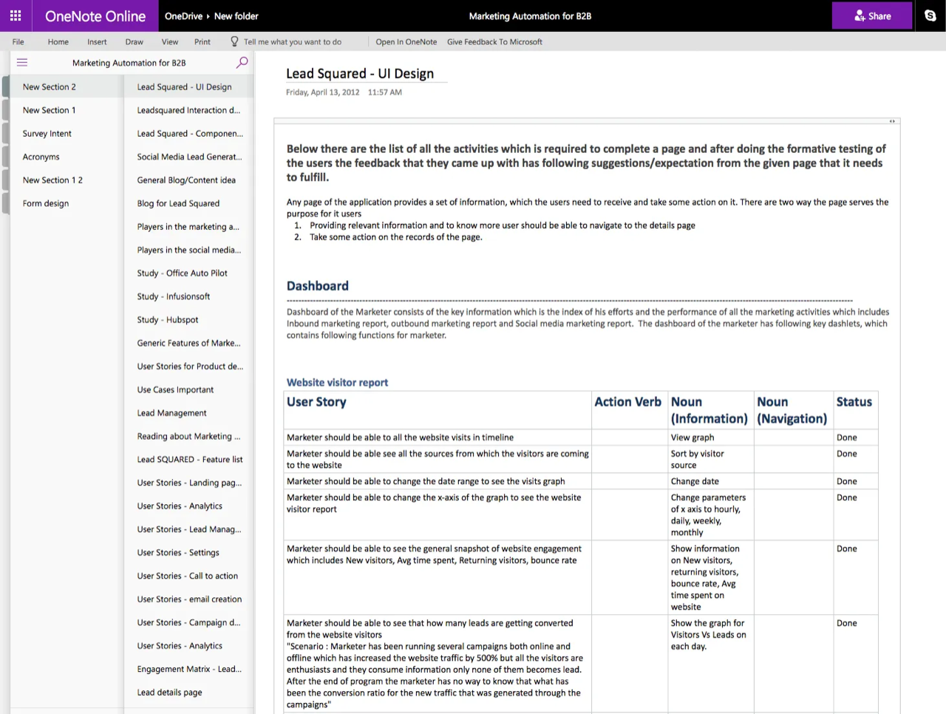Image resolution: width=946 pixels, height=714 pixels.
Task: Open Use Cases Important page
Action: [x=188, y=390]
